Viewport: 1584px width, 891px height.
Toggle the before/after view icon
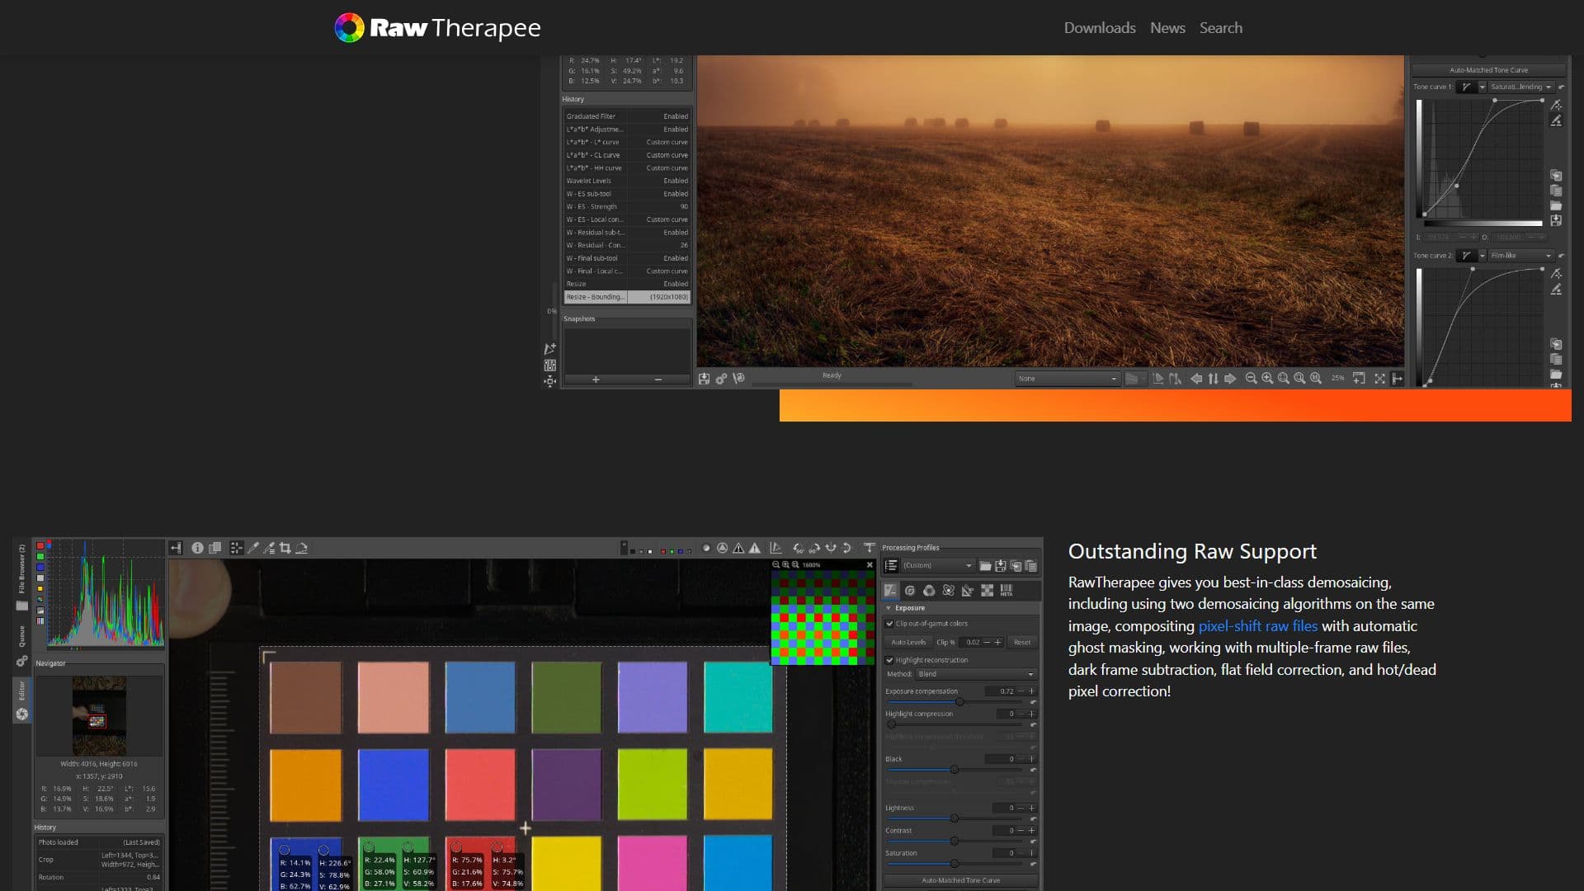[214, 548]
